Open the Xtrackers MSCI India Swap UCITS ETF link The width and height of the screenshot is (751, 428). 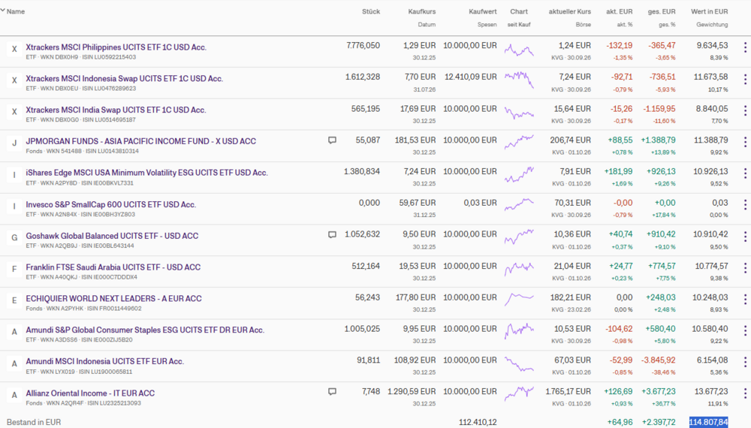pos(116,110)
